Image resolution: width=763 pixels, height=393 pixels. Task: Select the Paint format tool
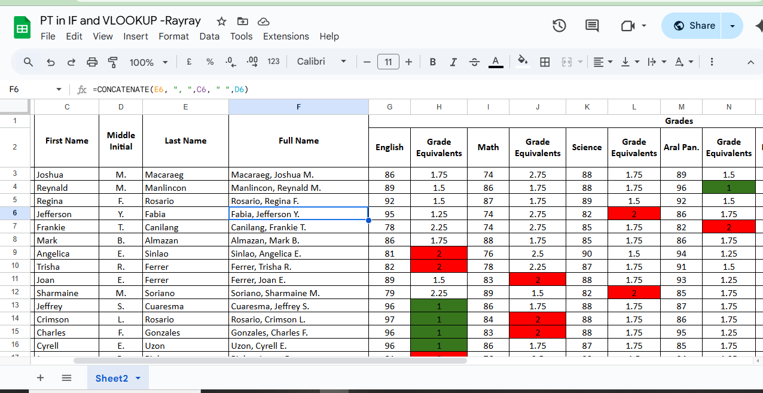[x=112, y=62]
